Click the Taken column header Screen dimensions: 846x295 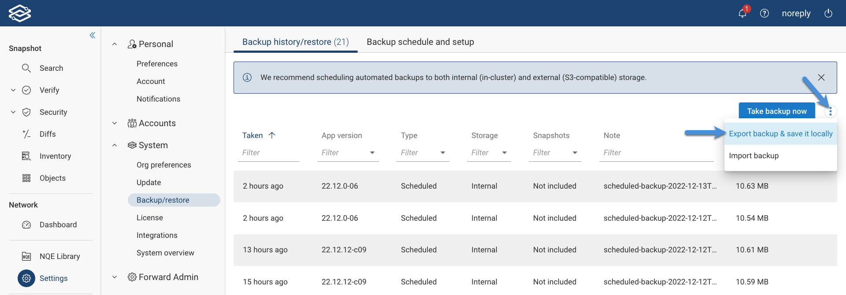coord(252,135)
